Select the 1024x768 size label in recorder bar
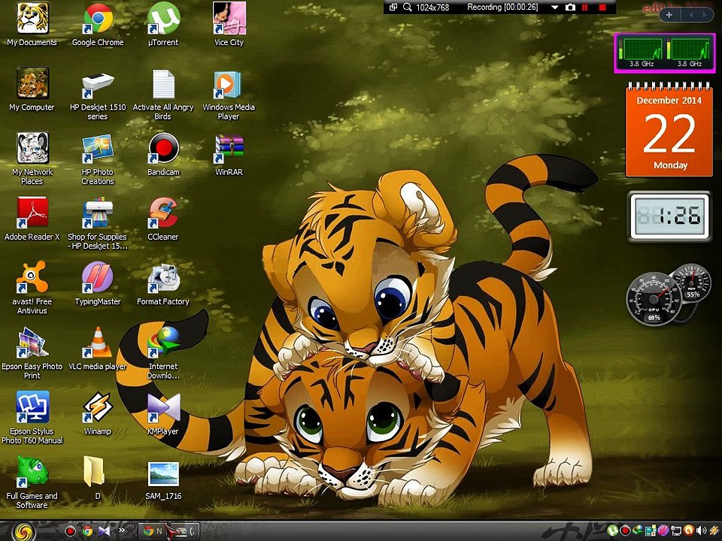This screenshot has height=541, width=722. click(x=432, y=8)
